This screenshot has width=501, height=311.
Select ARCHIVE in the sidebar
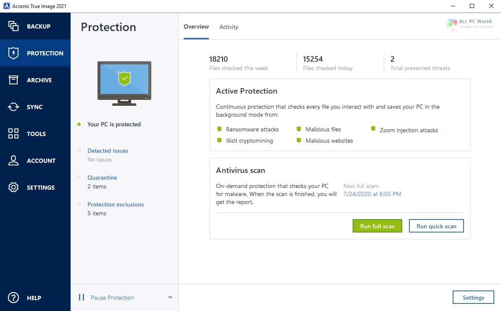(40, 80)
